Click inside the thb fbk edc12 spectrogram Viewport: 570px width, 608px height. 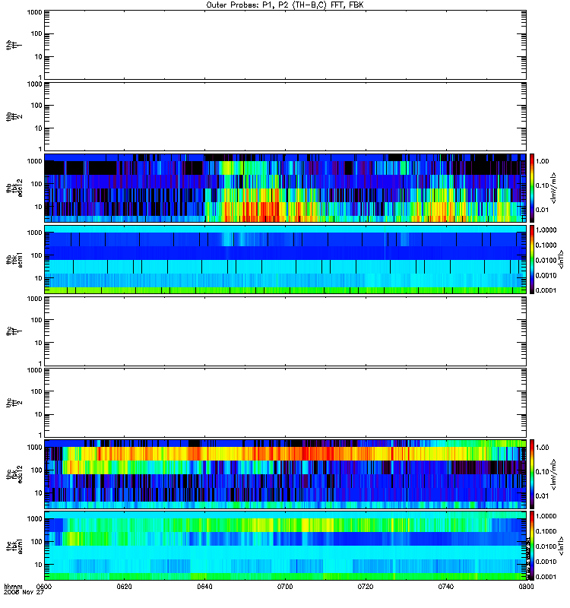[x=286, y=188]
